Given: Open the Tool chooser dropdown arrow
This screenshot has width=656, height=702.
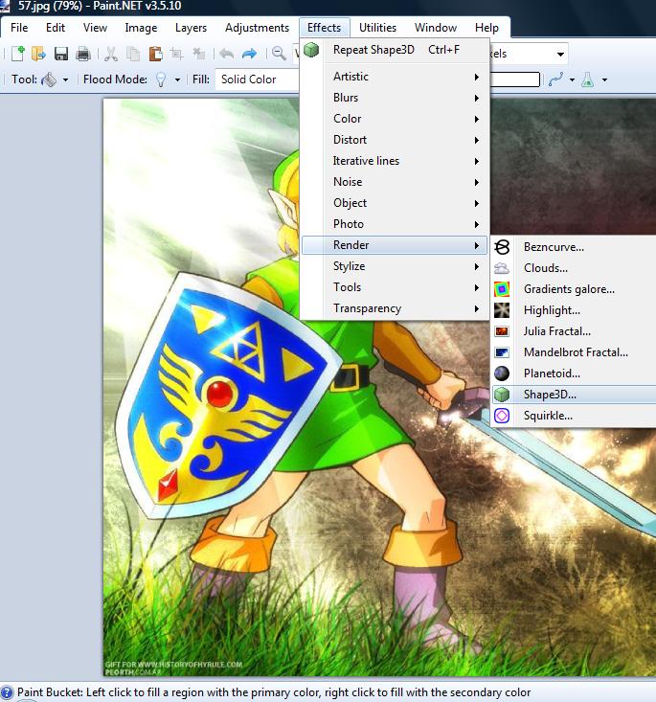Looking at the screenshot, I should click(x=65, y=80).
